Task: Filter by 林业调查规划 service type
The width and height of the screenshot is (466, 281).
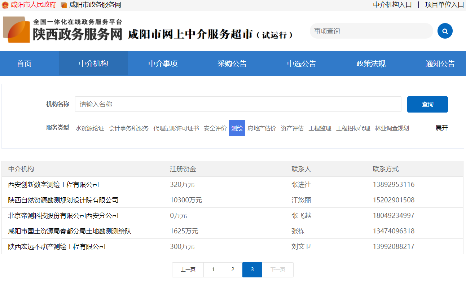Action: pos(392,128)
